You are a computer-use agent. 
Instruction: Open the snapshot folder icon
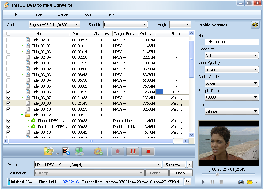pyautogui.click(x=250, y=182)
